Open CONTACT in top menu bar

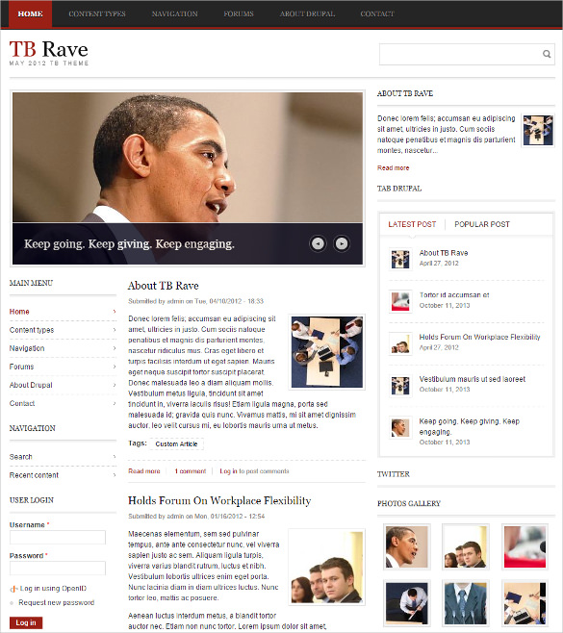tap(377, 13)
